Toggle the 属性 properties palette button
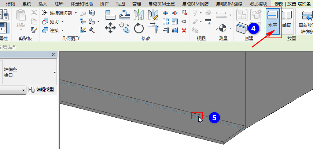 (3, 28)
